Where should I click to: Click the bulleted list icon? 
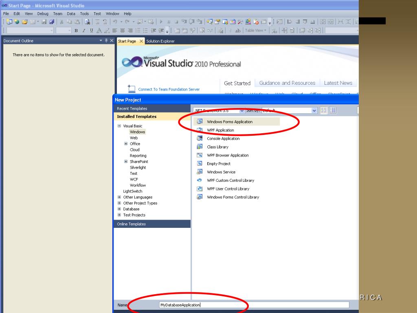145,31
